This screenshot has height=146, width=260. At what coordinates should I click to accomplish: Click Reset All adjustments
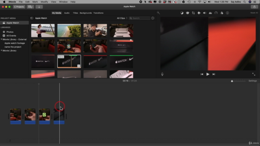coord(254,13)
